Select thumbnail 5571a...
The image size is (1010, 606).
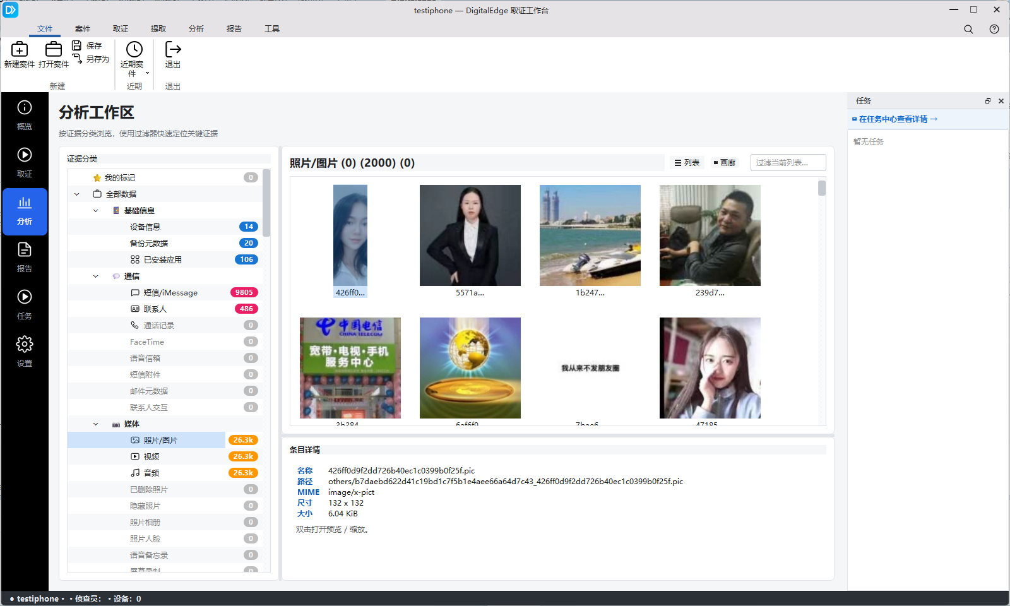click(x=470, y=241)
